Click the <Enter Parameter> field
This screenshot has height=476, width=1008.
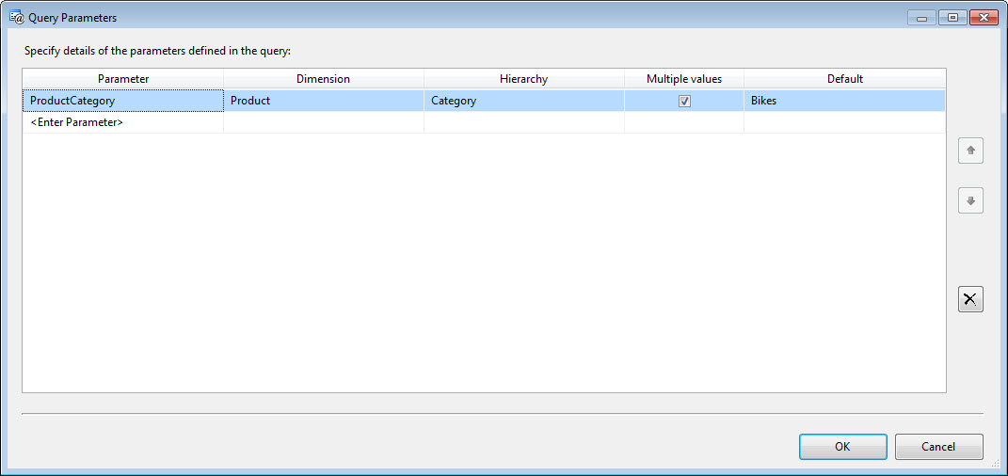click(123, 122)
